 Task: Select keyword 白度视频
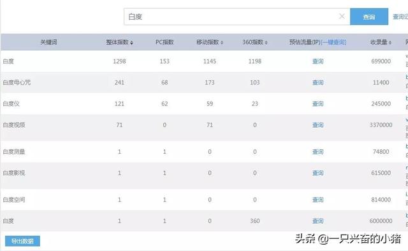14,125
